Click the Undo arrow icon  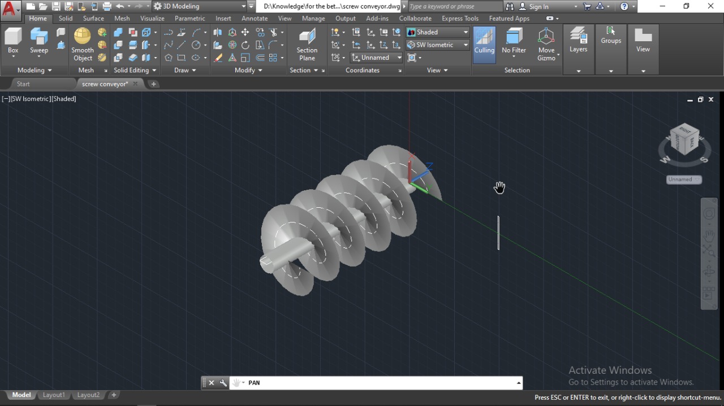[x=119, y=6]
